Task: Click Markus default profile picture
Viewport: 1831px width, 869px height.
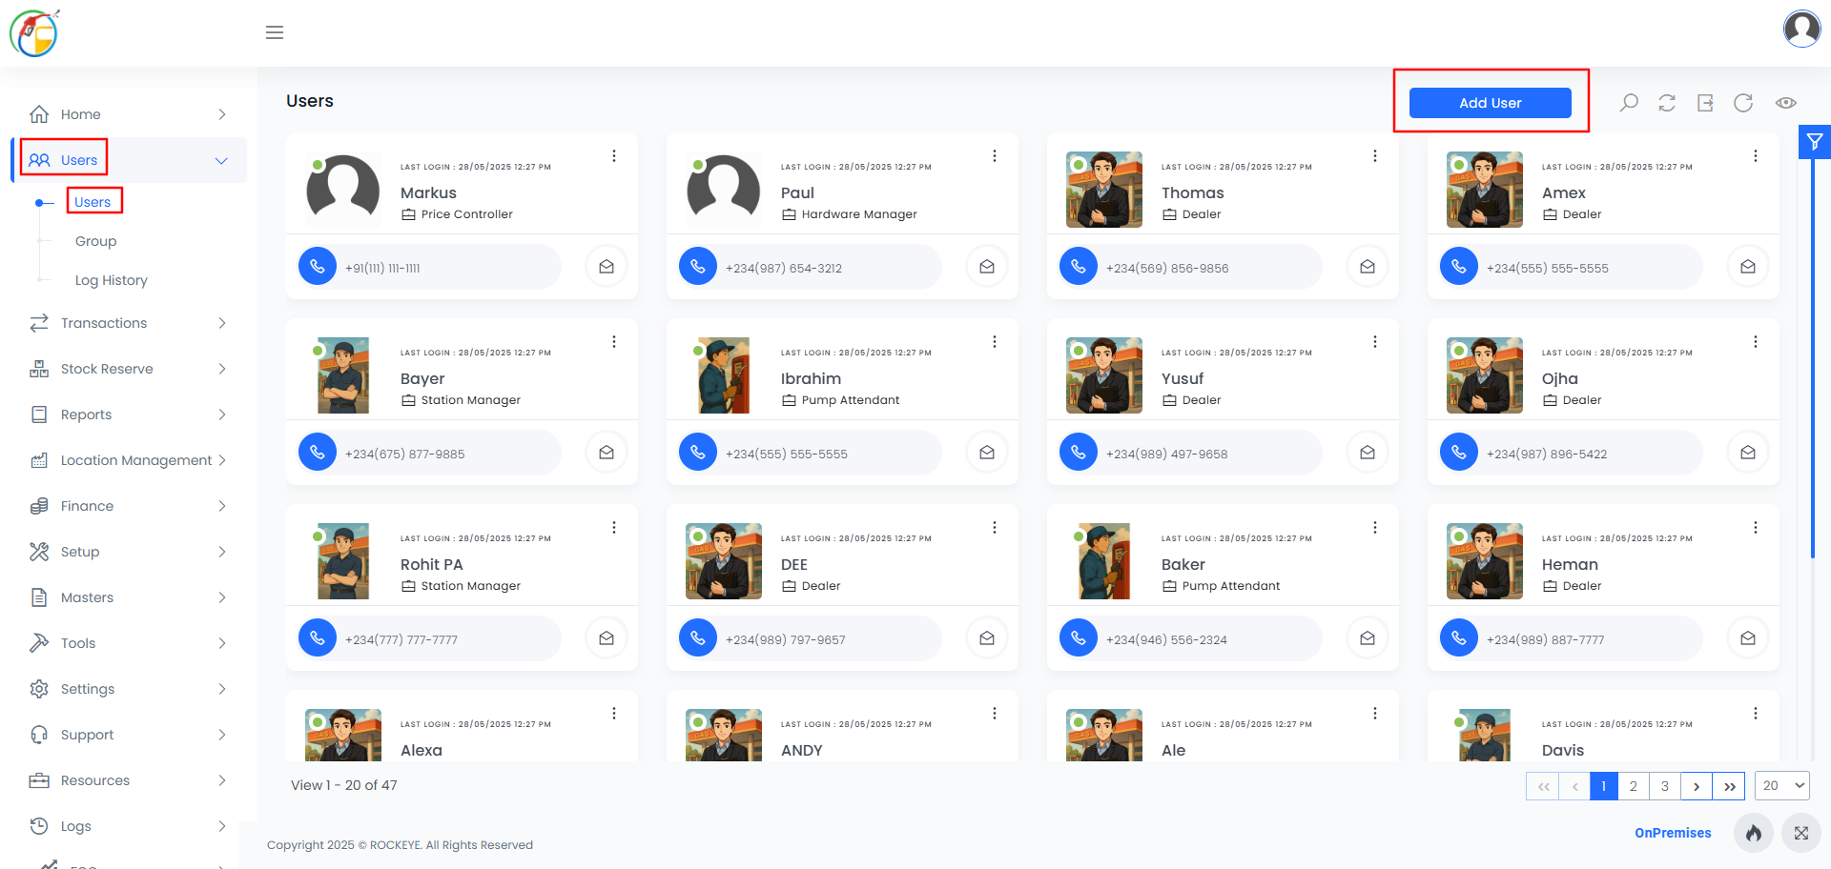Action: (x=342, y=190)
